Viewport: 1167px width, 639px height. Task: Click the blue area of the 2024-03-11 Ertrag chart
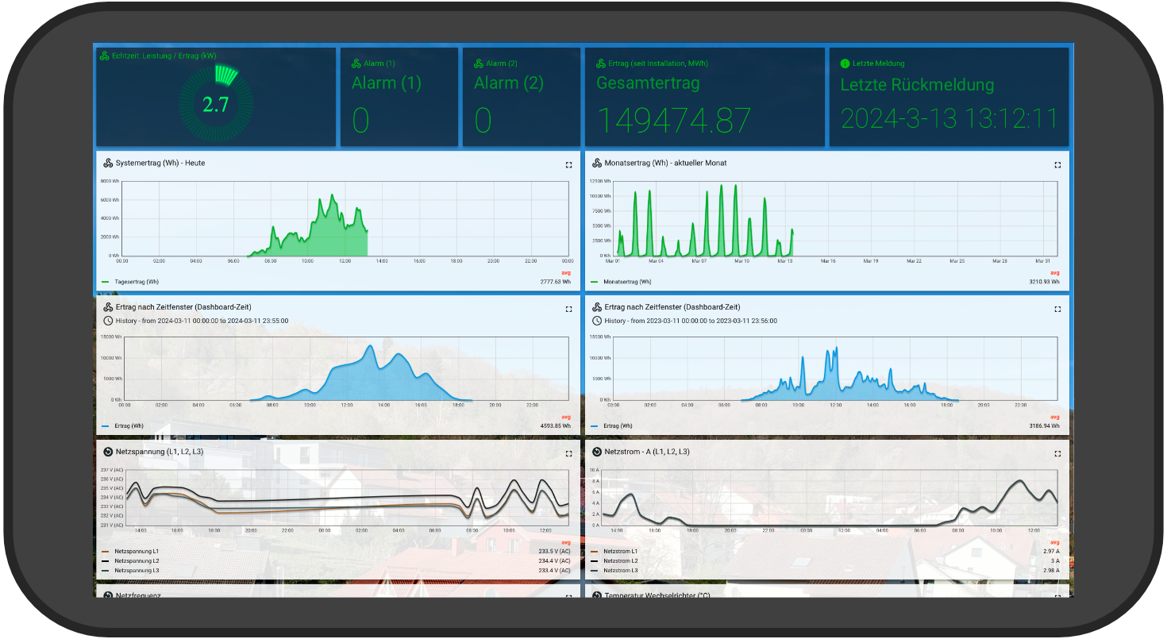pos(369,381)
